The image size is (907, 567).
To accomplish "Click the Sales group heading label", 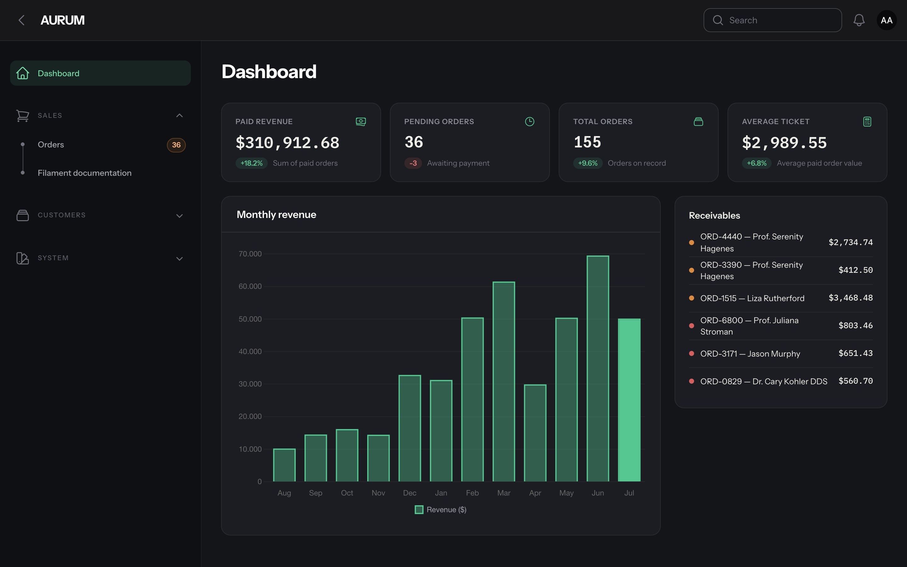I will click(50, 116).
